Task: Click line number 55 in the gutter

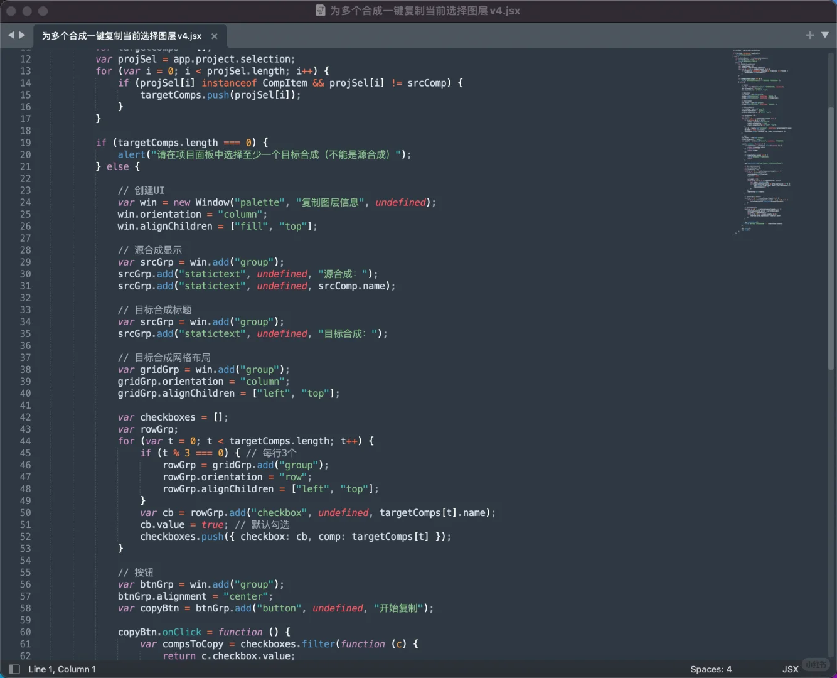Action: (x=25, y=572)
